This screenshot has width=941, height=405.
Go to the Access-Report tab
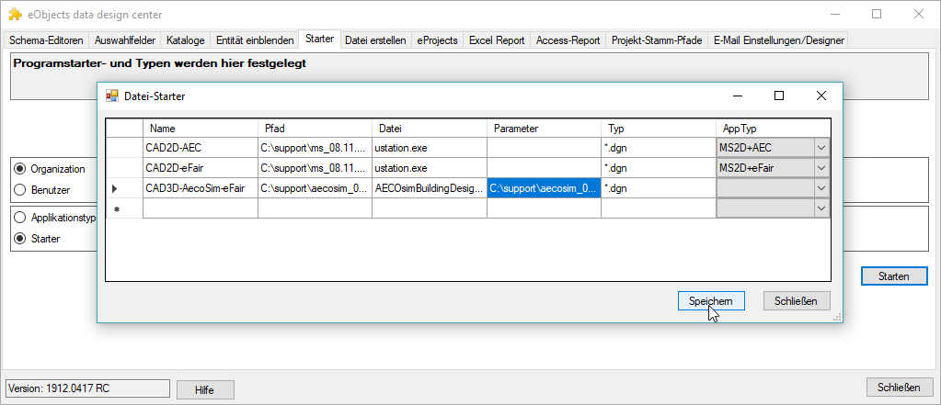[x=568, y=40]
